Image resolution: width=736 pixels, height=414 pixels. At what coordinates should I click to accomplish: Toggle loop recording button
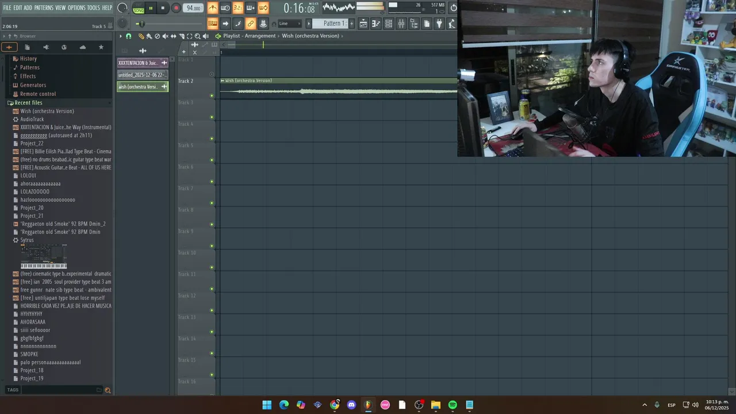click(263, 8)
